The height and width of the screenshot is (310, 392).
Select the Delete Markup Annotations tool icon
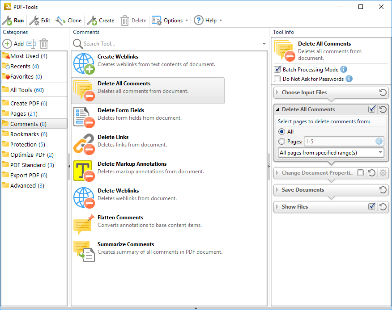click(x=83, y=171)
